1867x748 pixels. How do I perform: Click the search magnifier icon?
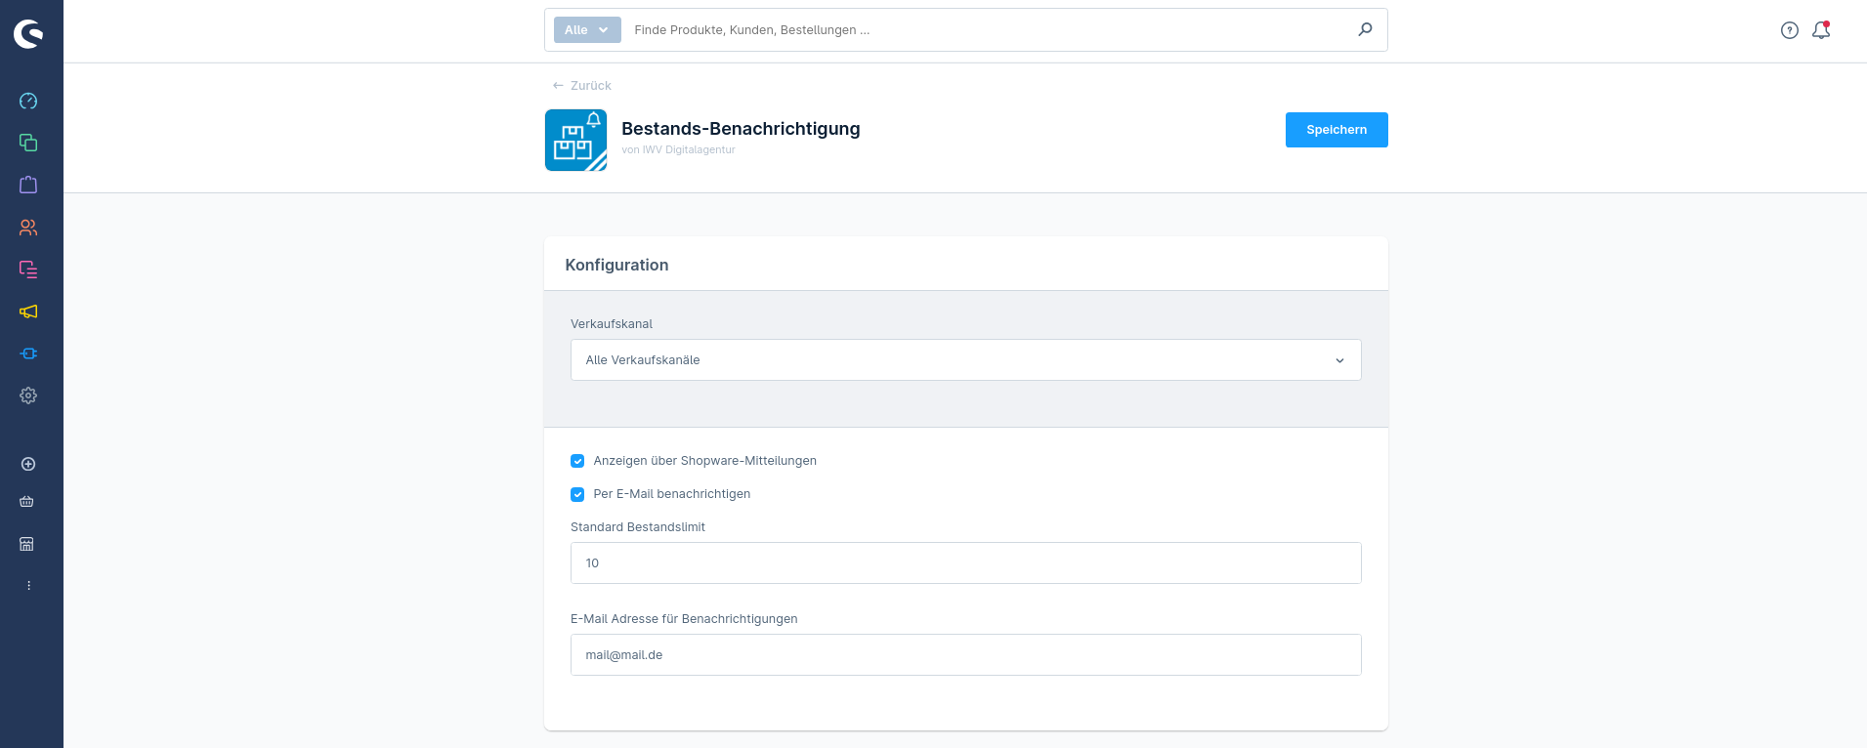(1365, 29)
